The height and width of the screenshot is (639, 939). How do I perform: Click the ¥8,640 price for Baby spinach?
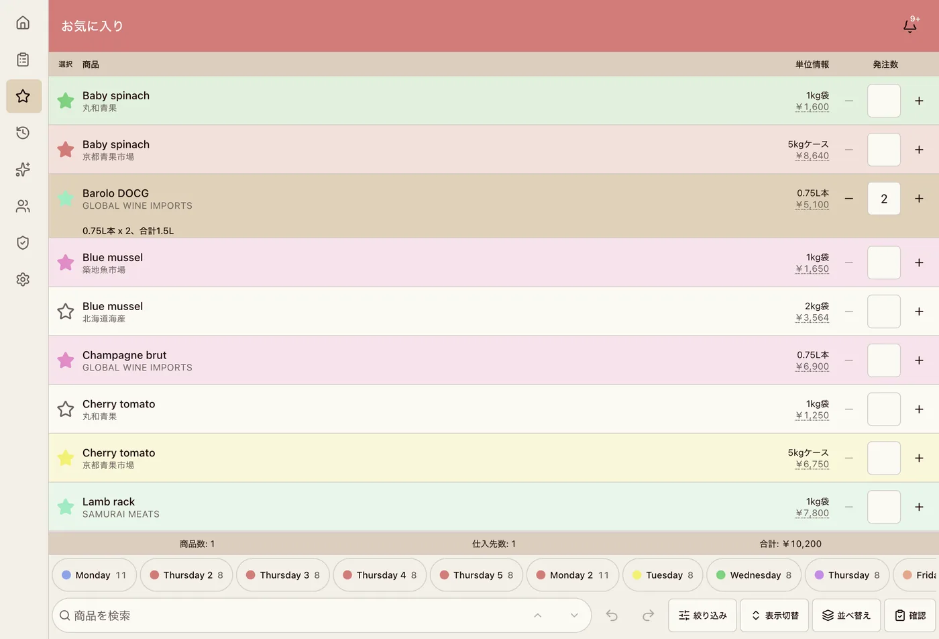812,156
